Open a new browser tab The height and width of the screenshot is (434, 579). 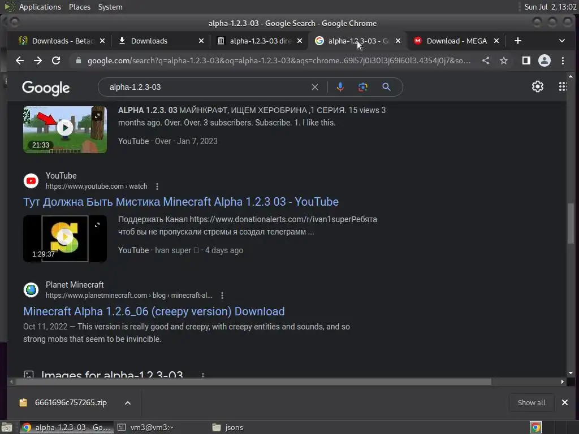(518, 41)
